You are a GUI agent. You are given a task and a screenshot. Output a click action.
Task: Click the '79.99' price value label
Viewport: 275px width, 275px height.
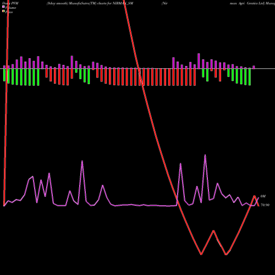(x=265, y=205)
